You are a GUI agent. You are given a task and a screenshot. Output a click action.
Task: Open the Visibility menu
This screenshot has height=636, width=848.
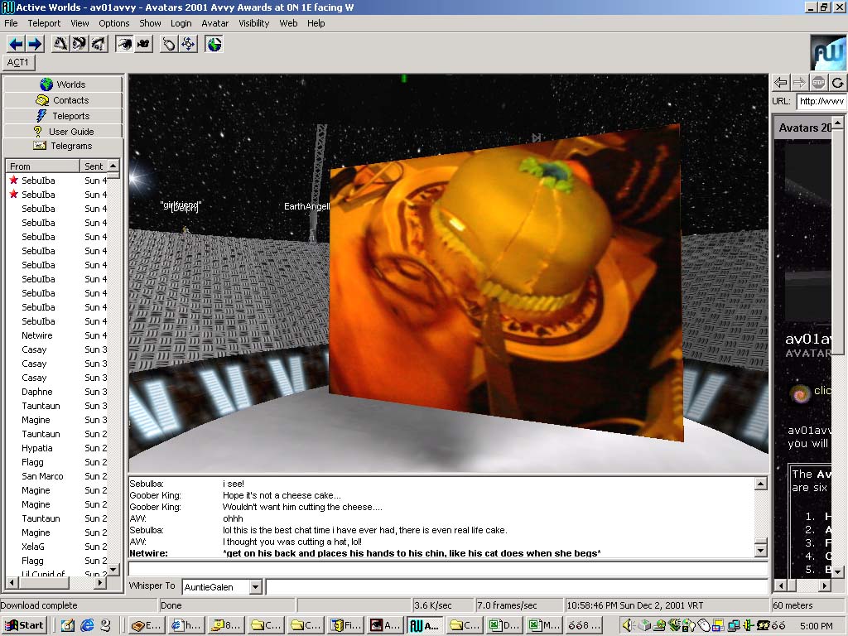tap(254, 23)
